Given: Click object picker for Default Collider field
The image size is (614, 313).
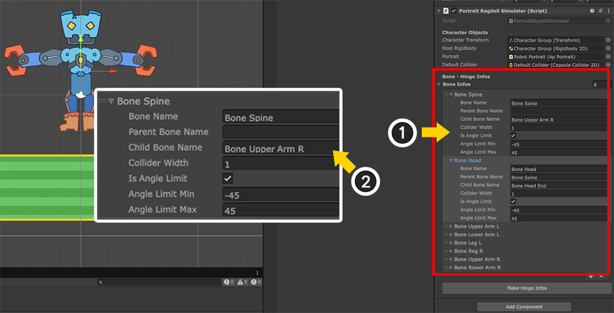Looking at the screenshot, I should point(608,64).
